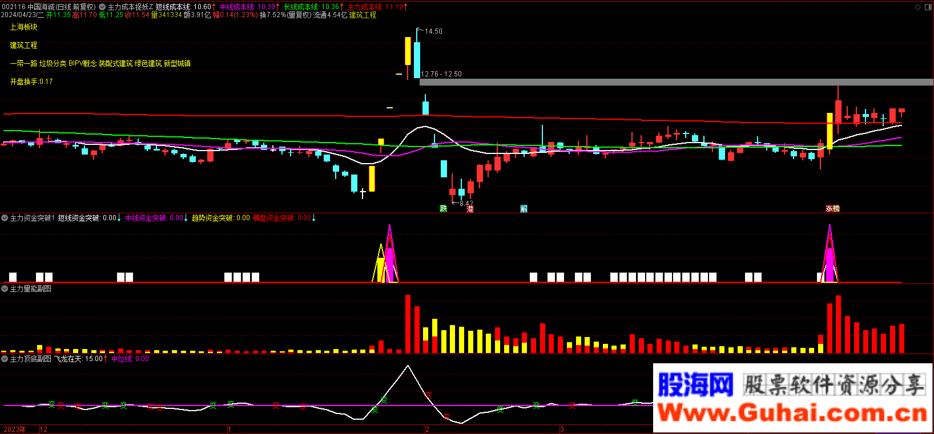Click the 解 marker icon below the chart
This screenshot has width=934, height=434.
[524, 209]
